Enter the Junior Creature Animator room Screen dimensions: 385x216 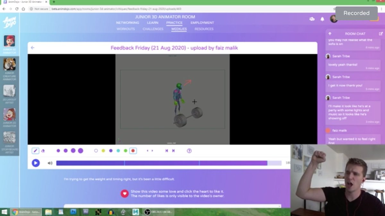[10, 69]
